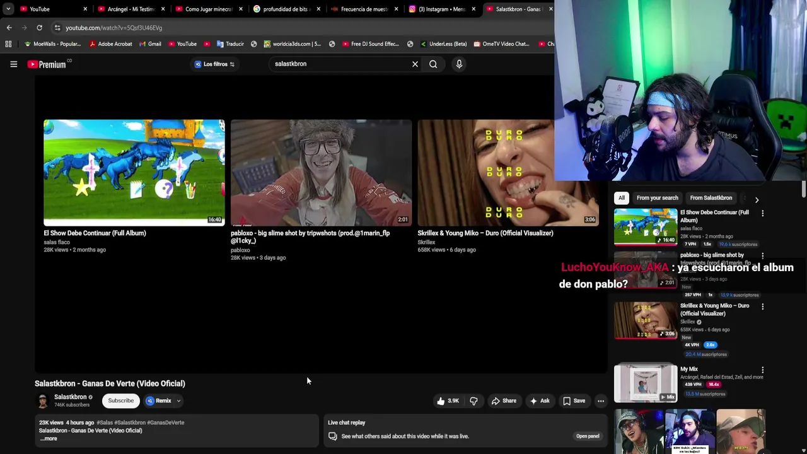Viewport: 807px width, 454px height.
Task: Open the MoeWalls bookmark
Action: pos(52,44)
